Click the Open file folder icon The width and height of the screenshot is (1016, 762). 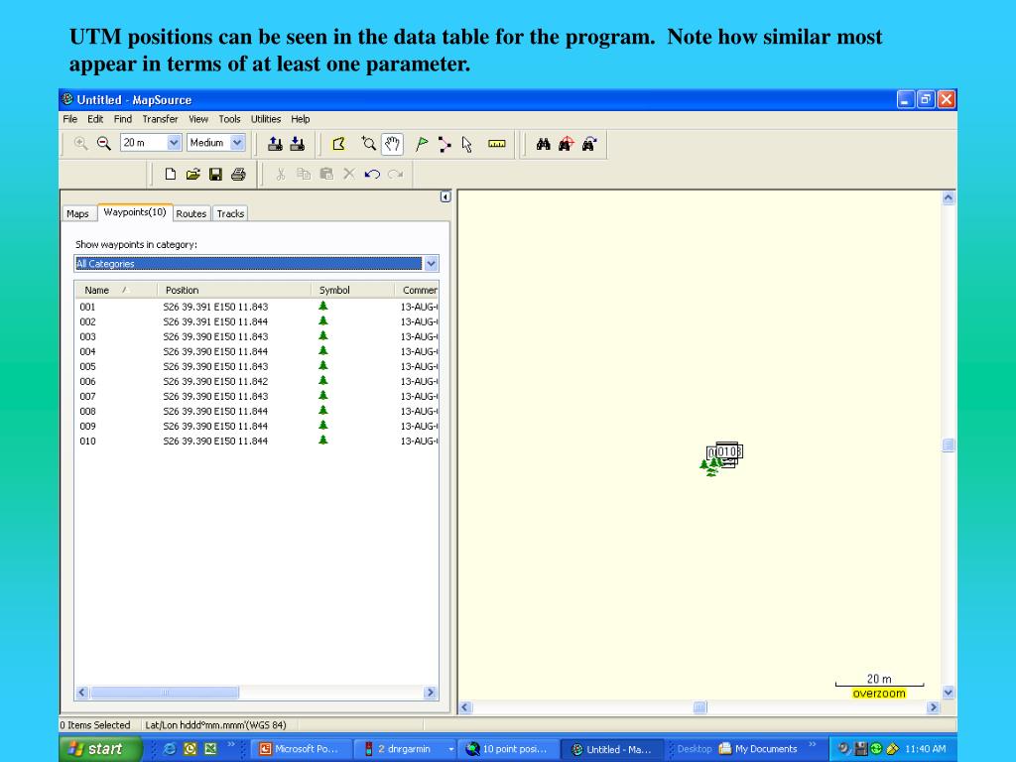click(193, 174)
